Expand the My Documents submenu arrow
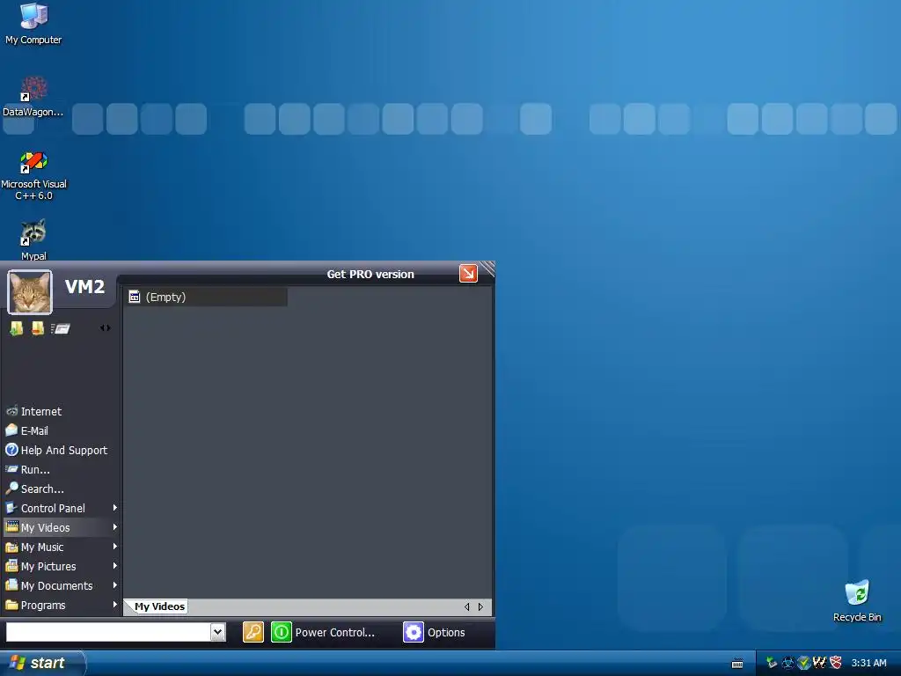This screenshot has height=676, width=901. [x=115, y=585]
